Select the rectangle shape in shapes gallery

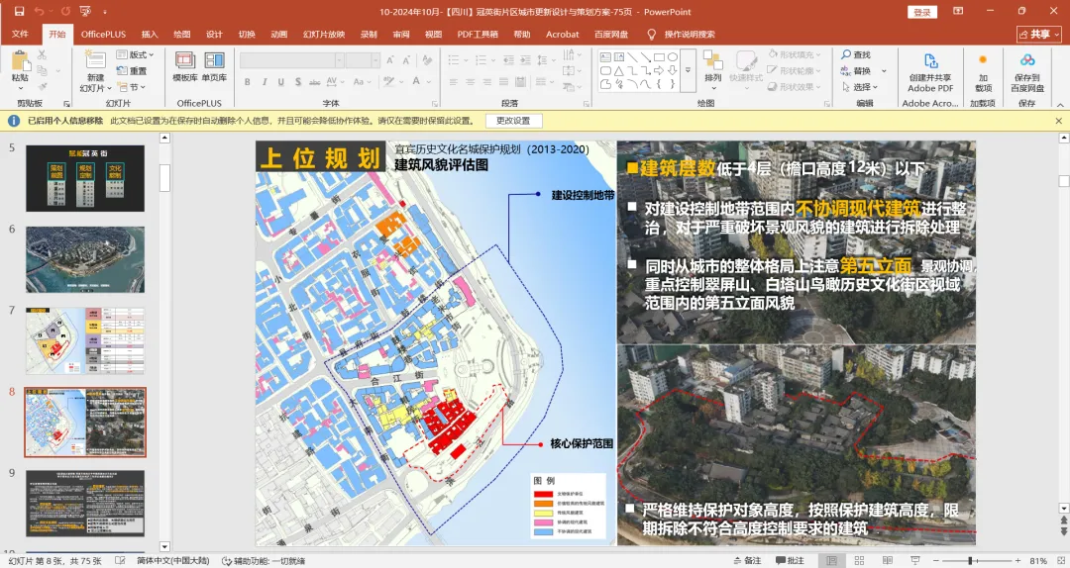click(x=659, y=57)
